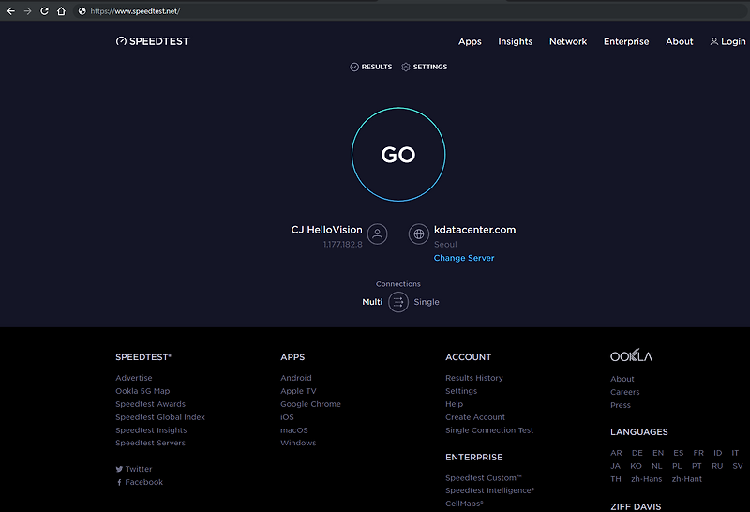
Task: Click the site info globe icon in address bar
Action: click(82, 11)
